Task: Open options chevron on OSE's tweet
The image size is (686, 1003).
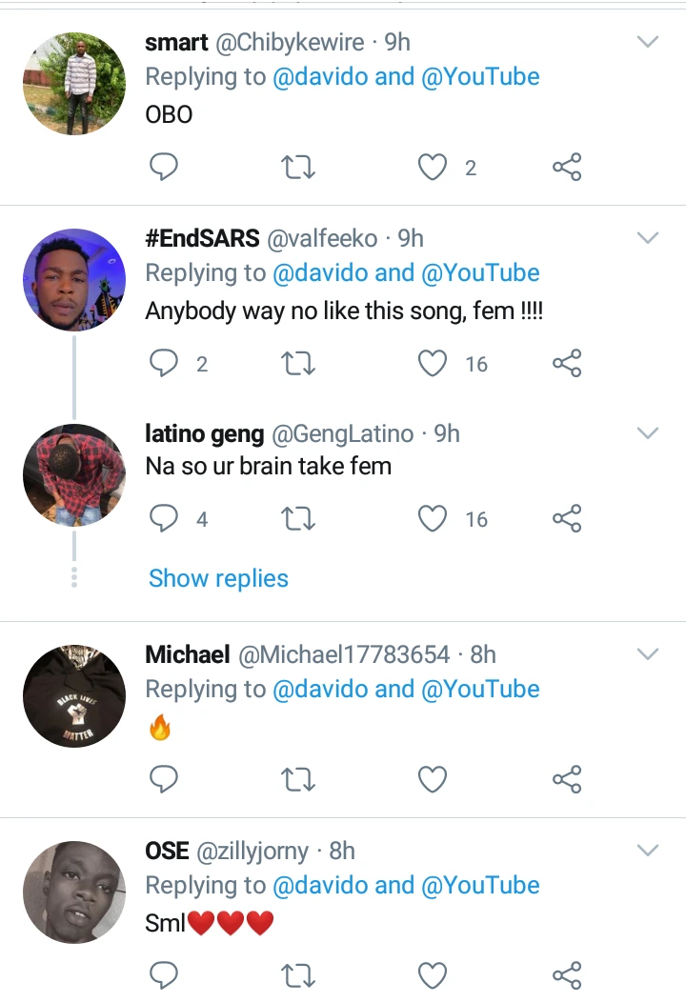Action: (x=648, y=850)
